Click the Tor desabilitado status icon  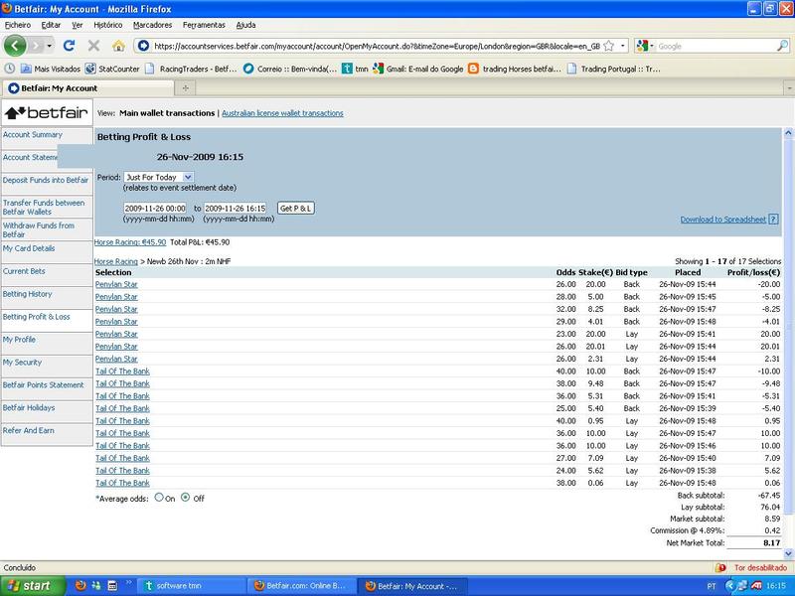point(719,567)
